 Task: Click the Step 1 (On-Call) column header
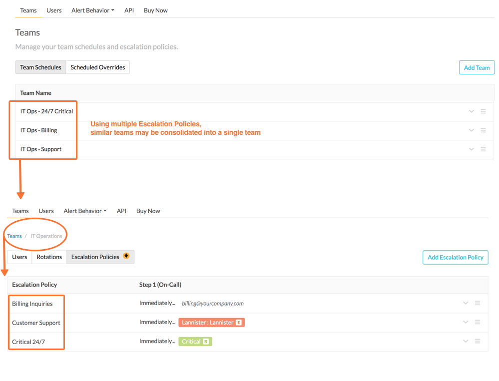pyautogui.click(x=160, y=285)
